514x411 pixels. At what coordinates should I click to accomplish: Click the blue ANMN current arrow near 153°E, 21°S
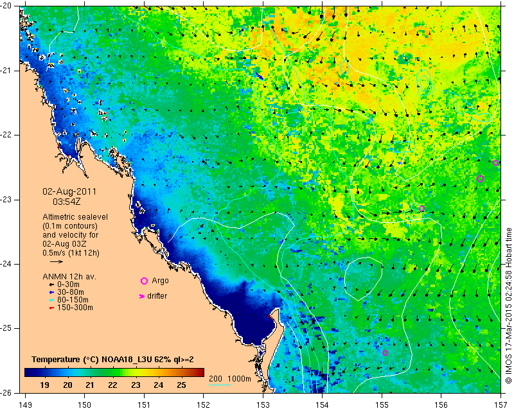point(260,76)
